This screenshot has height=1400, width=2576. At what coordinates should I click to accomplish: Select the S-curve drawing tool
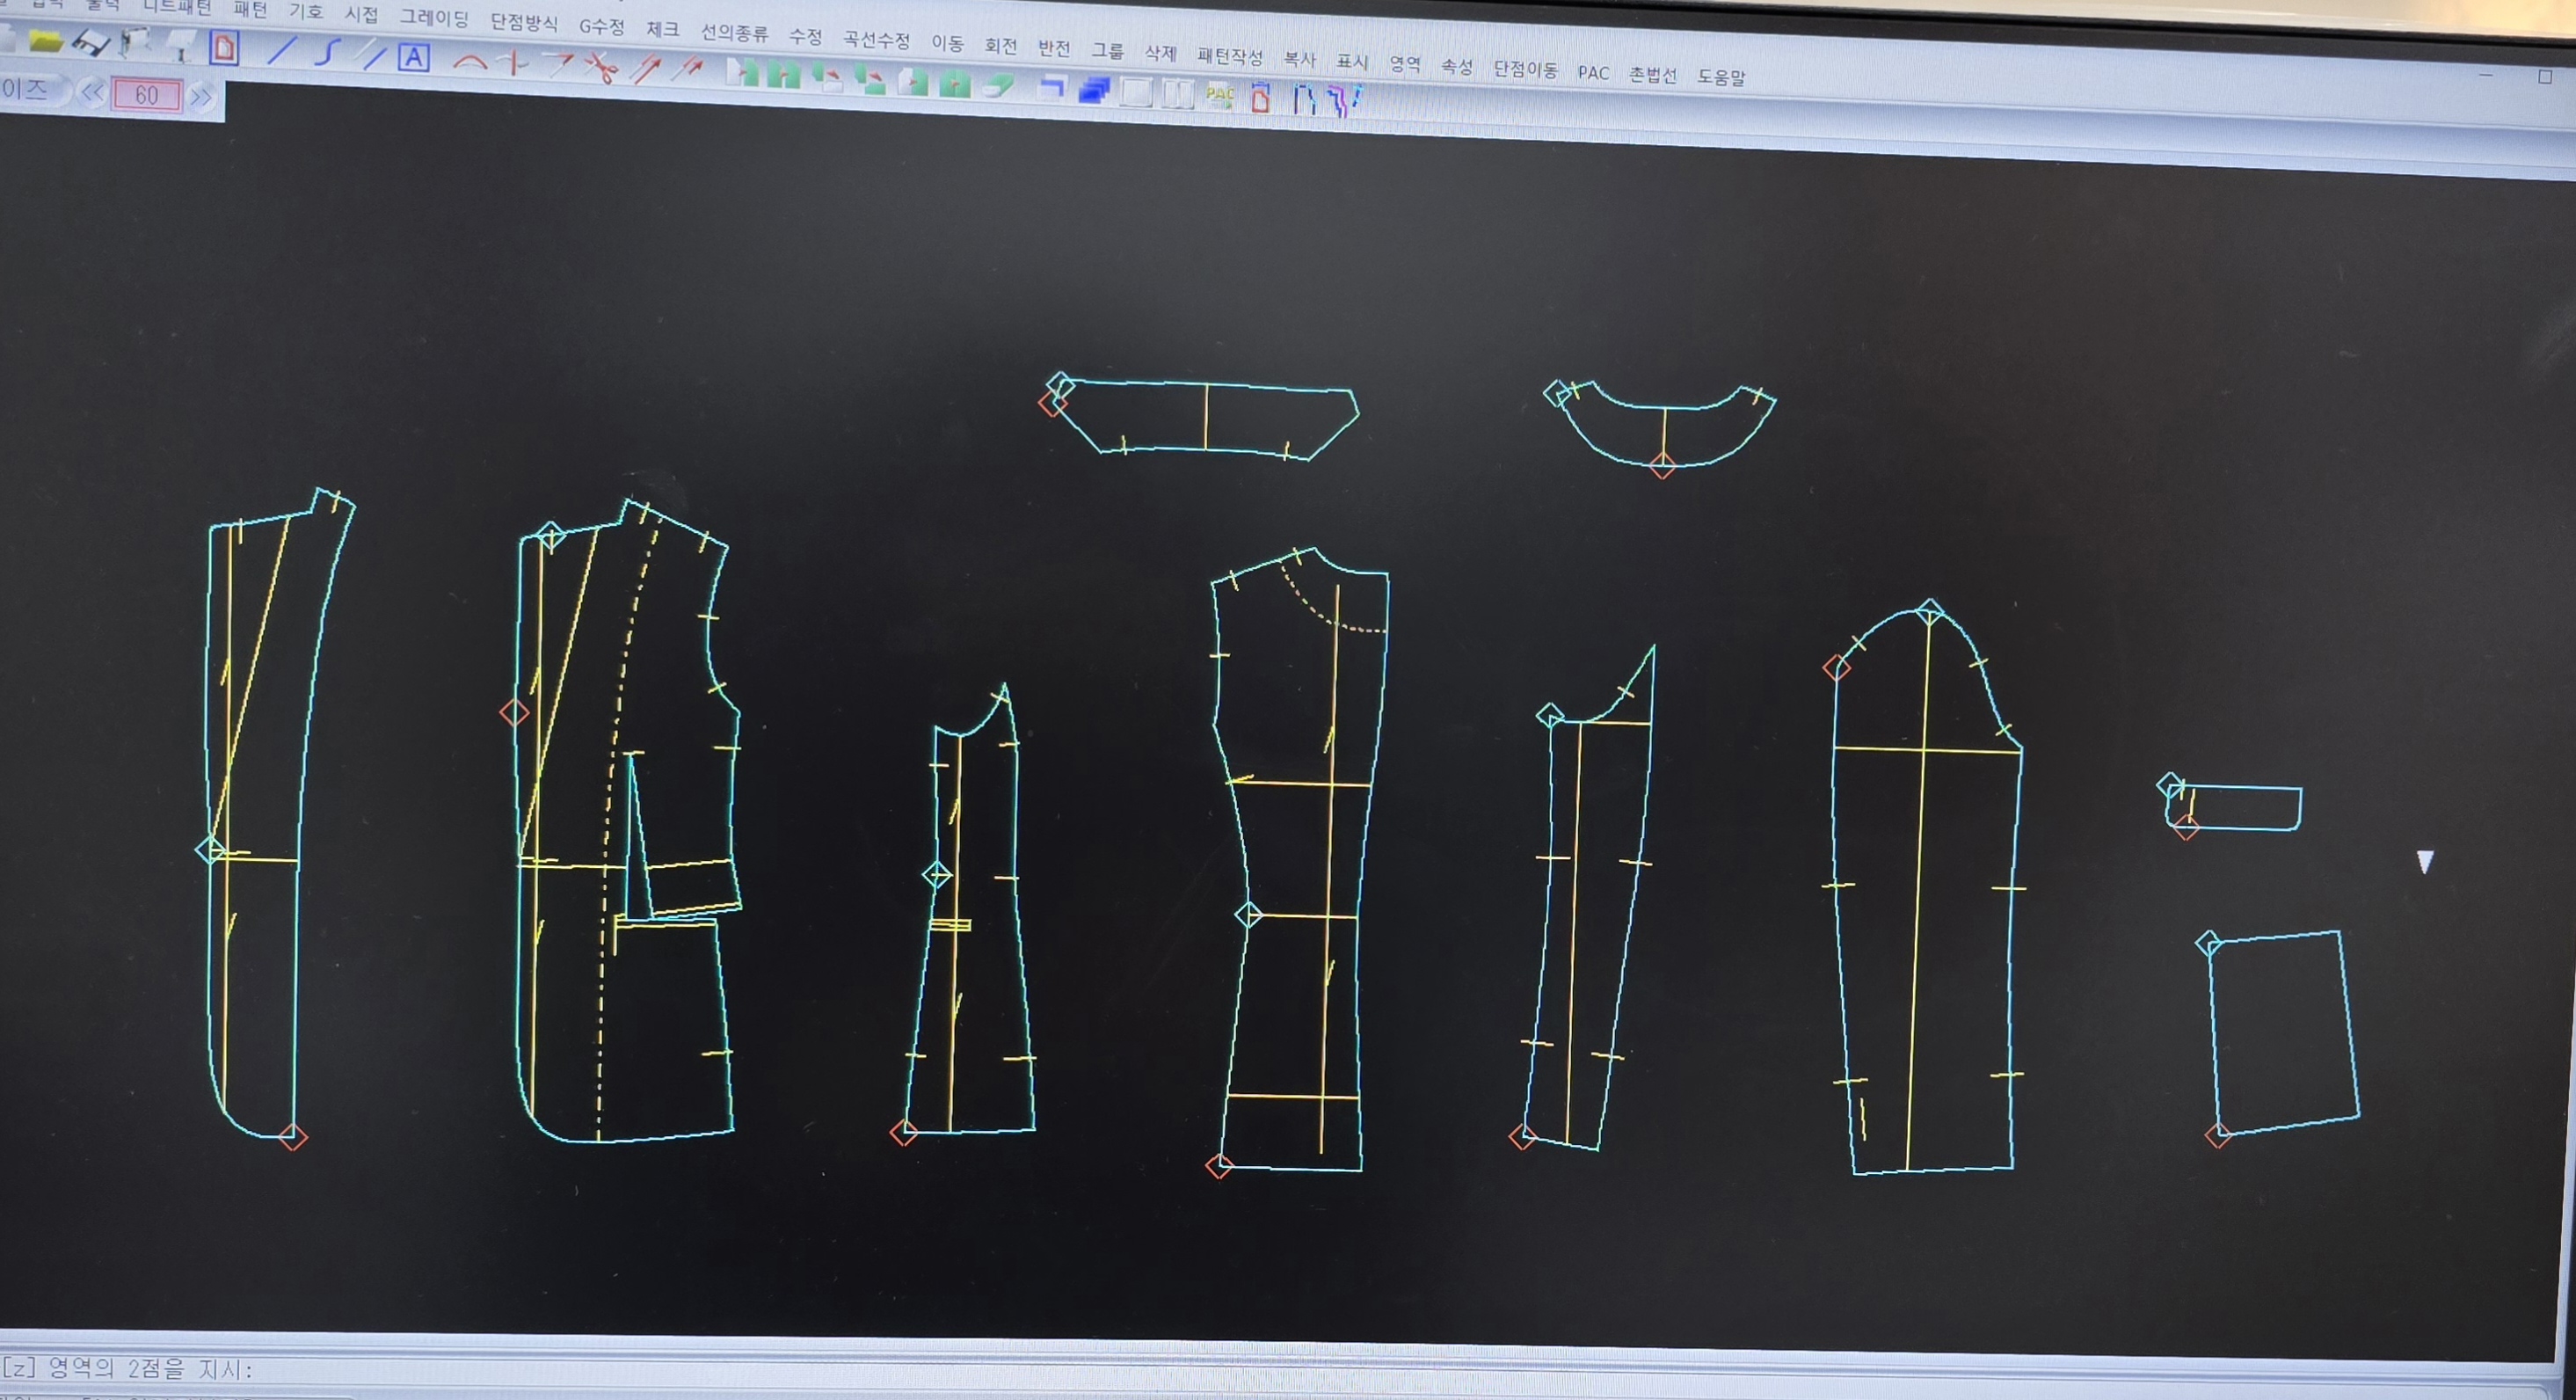pos(327,52)
